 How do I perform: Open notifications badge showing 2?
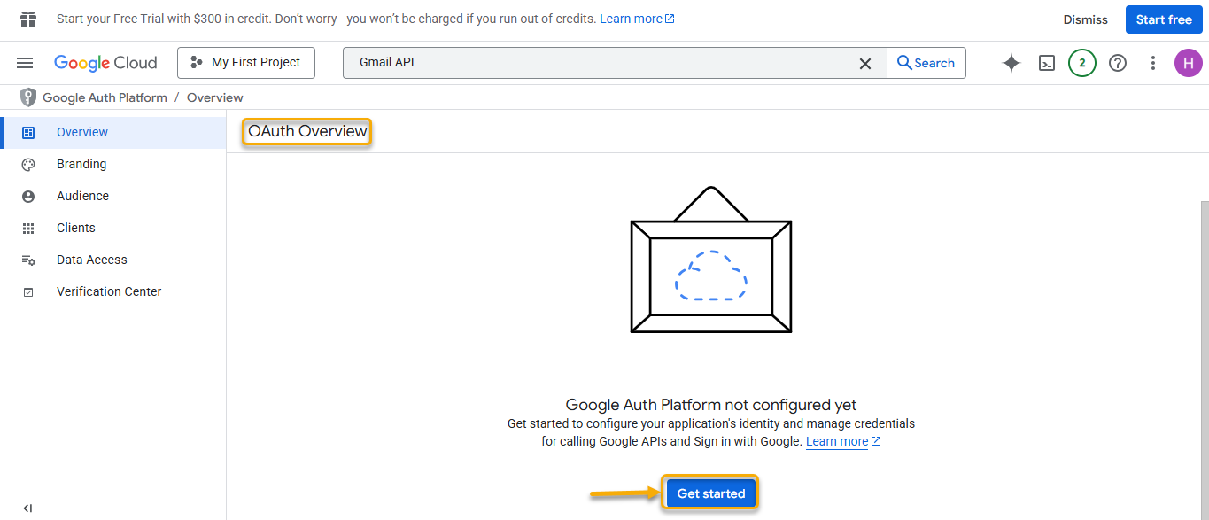pos(1081,63)
